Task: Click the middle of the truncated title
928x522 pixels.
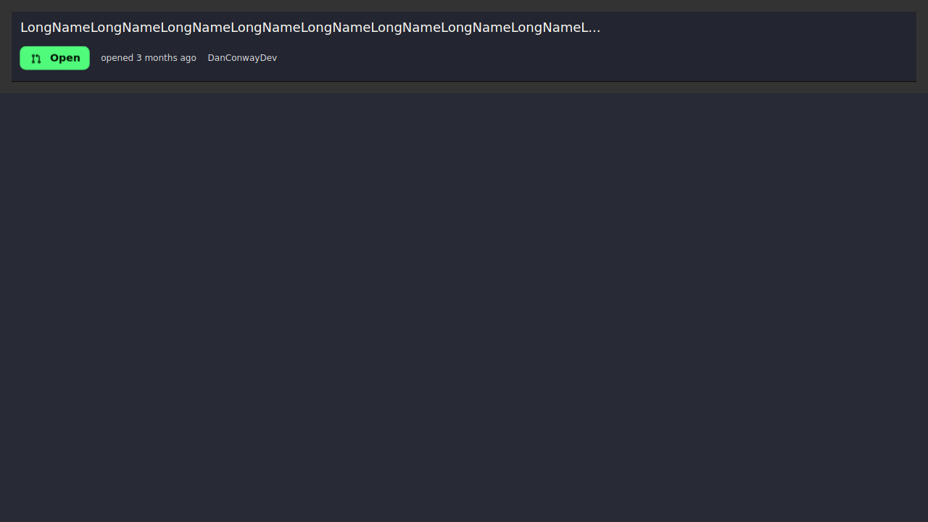Action: 310,28
